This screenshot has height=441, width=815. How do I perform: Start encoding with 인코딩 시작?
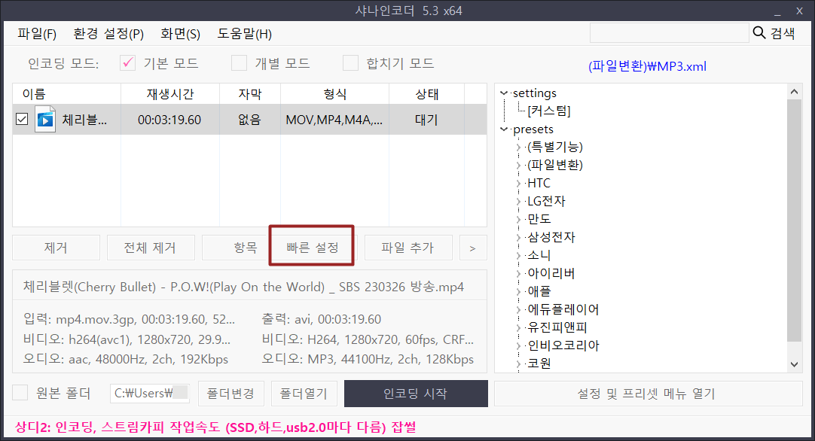coord(416,393)
